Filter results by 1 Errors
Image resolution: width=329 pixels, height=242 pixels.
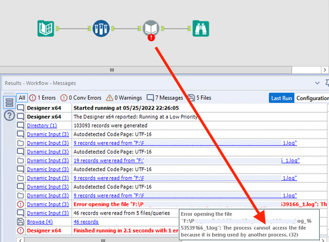45,98
